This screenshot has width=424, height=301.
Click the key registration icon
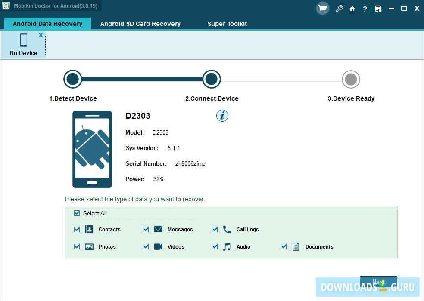(x=339, y=9)
